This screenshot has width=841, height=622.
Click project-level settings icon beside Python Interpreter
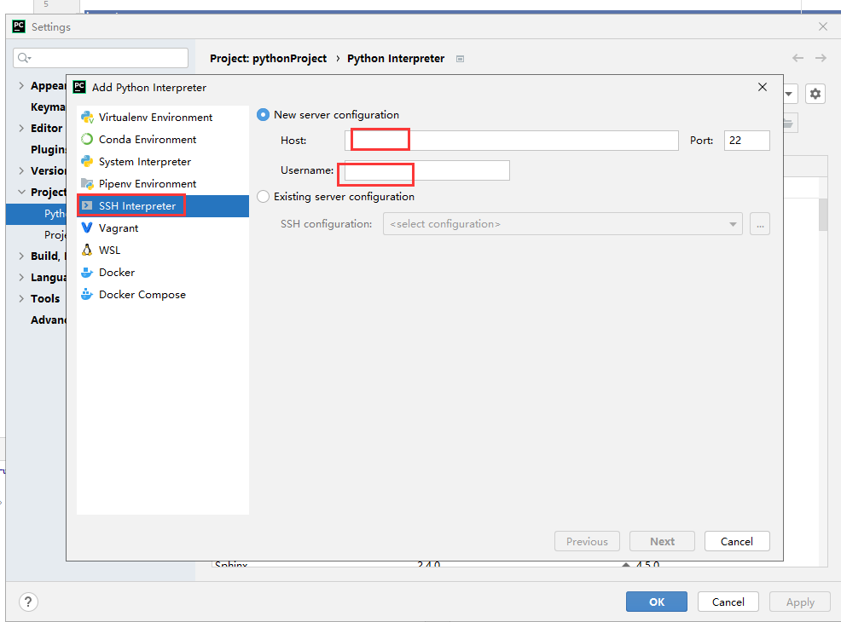click(x=460, y=59)
